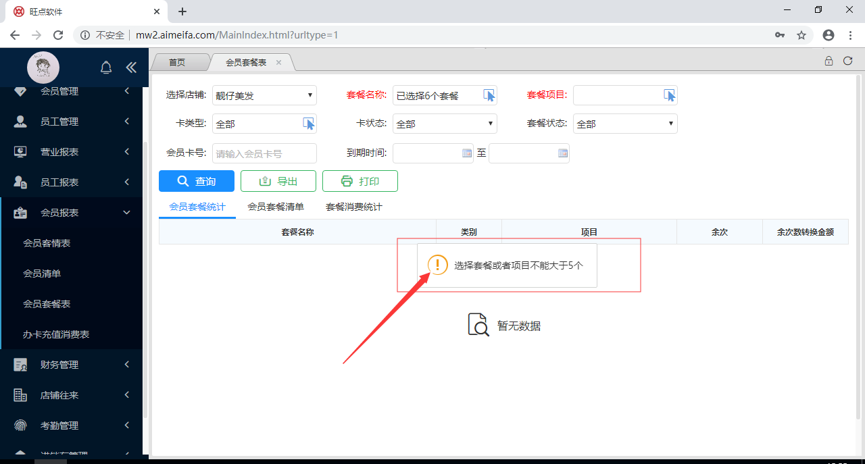Open the 选择店铺 dropdown
The height and width of the screenshot is (464, 865).
(264, 95)
